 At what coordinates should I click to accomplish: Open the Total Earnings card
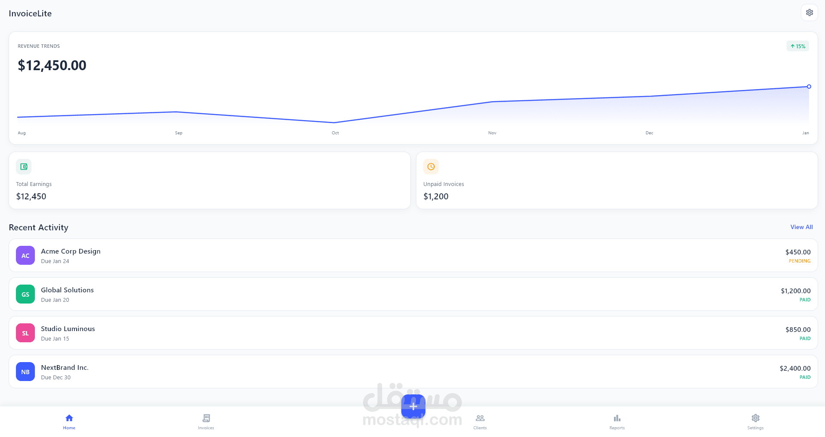point(209,180)
